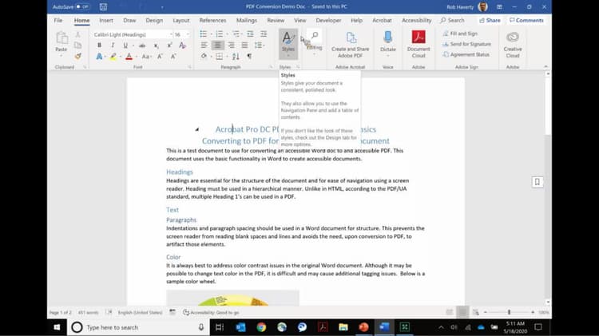Align text right

pyautogui.click(x=231, y=45)
